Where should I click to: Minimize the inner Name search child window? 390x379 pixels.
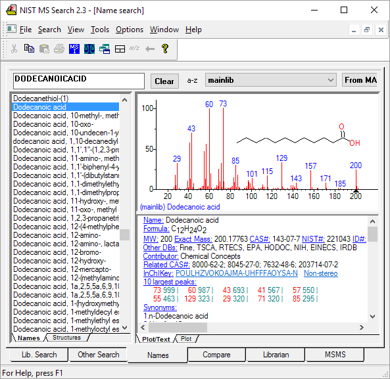[354, 30]
